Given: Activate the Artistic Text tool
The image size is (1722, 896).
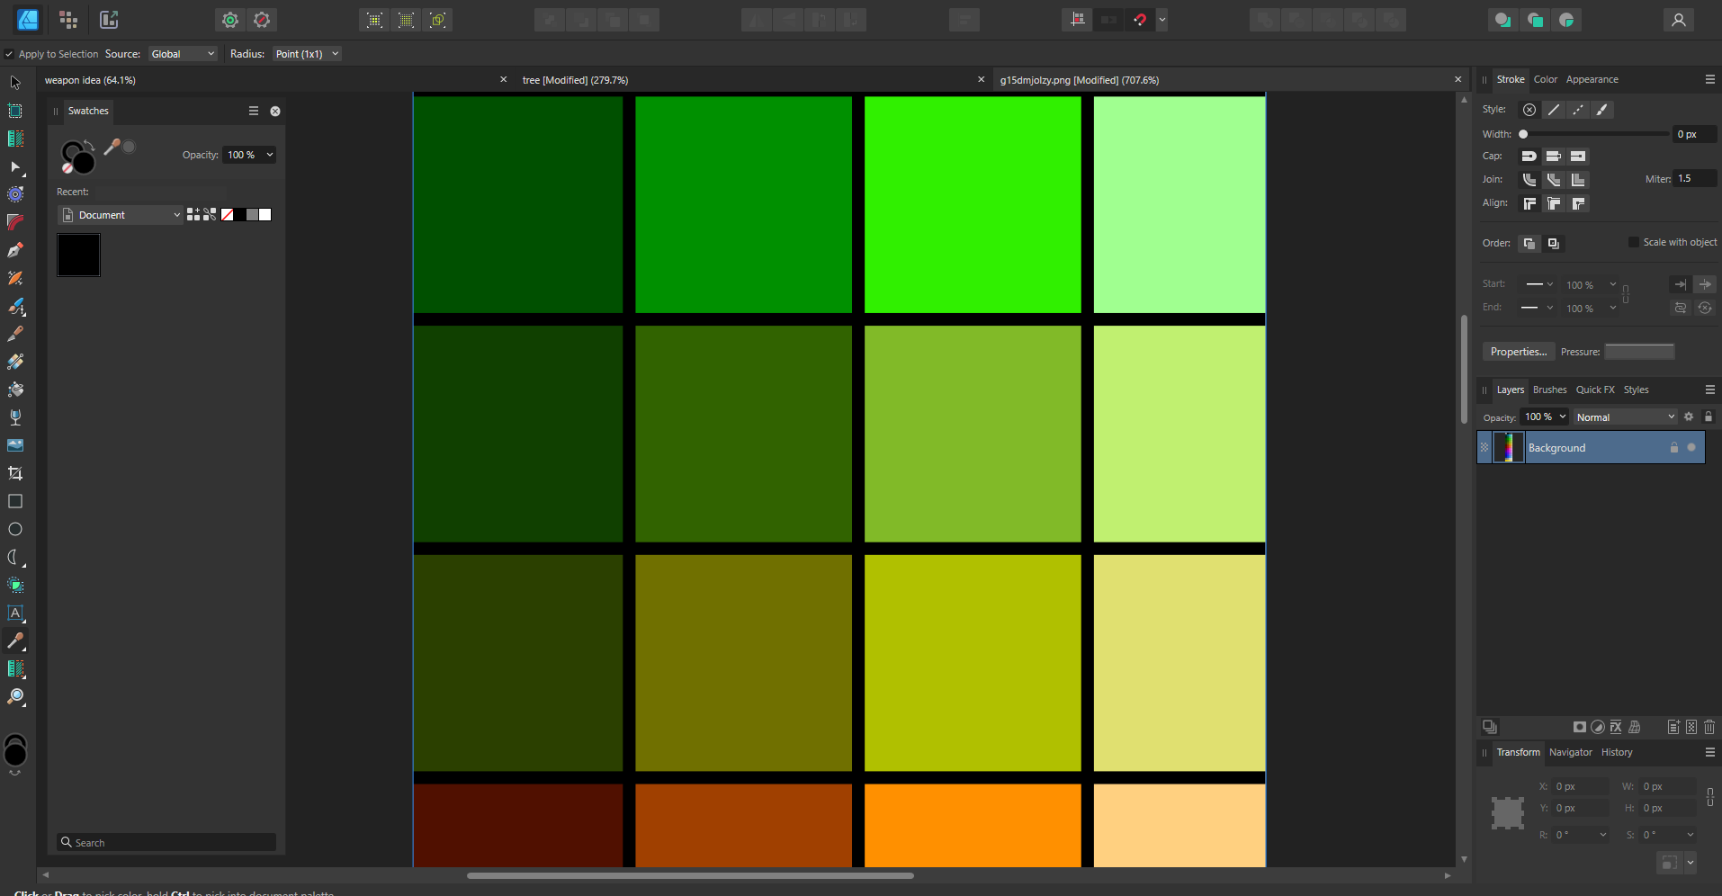Looking at the screenshot, I should click(15, 613).
